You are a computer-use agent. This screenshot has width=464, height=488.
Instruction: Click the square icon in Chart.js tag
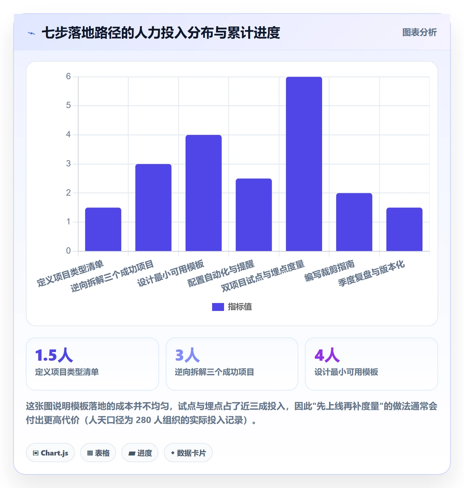pos(36,453)
